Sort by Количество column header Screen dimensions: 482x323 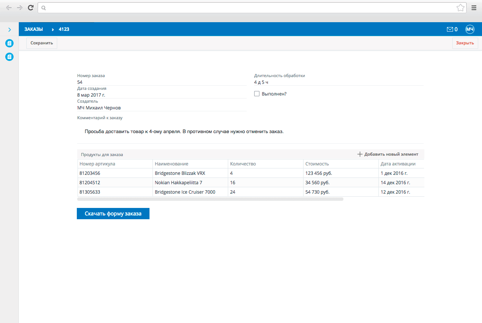tap(266, 164)
